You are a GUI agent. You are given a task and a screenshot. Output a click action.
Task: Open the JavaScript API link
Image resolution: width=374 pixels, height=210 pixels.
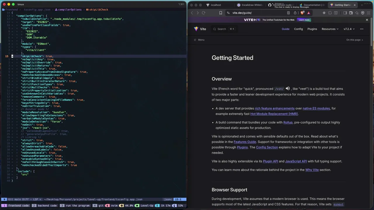[x=296, y=161]
